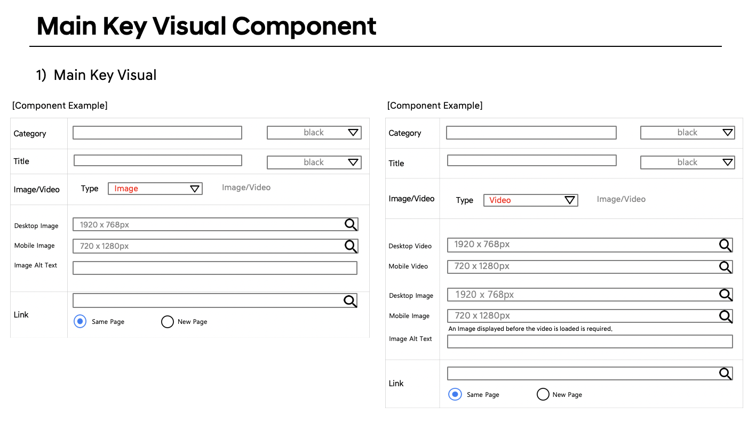Expand left Title color dropdown showing black

tap(314, 162)
